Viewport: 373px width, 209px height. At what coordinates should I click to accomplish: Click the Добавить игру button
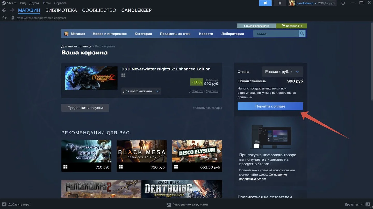(16, 204)
